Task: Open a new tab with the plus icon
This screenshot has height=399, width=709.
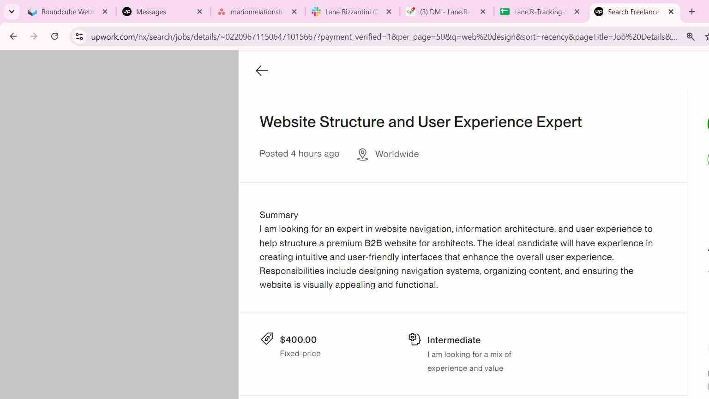Action: (x=691, y=12)
